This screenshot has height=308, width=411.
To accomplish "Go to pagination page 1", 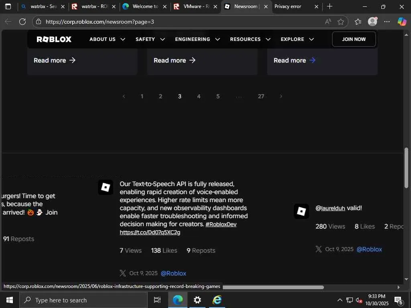I will (142, 96).
